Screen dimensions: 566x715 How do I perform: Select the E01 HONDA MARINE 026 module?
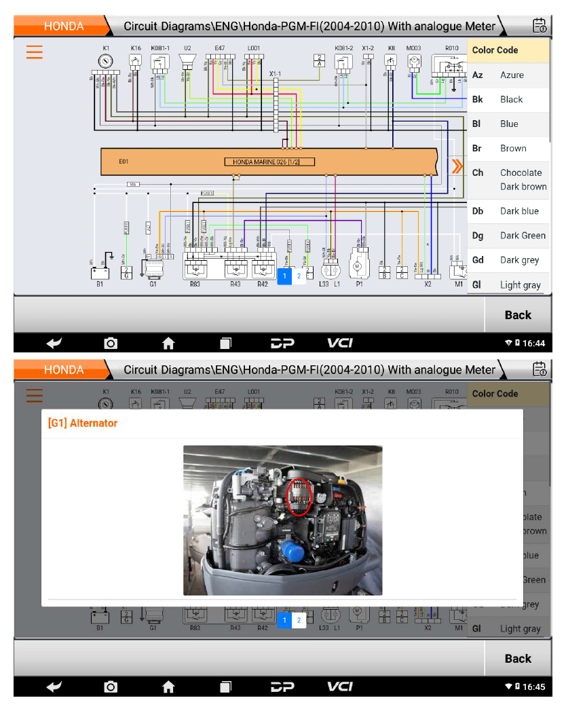point(269,162)
